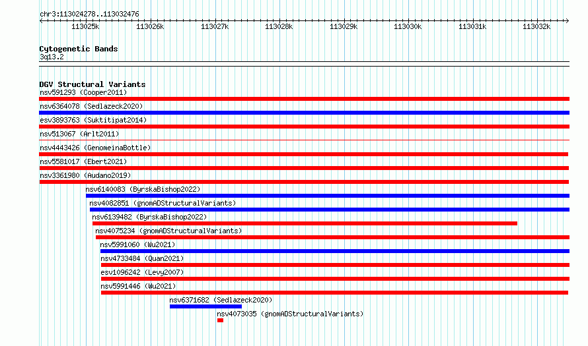Viewport: 588px width, 346px height.
Task: Click the blue bar under nsv6364078
Action: coord(304,113)
